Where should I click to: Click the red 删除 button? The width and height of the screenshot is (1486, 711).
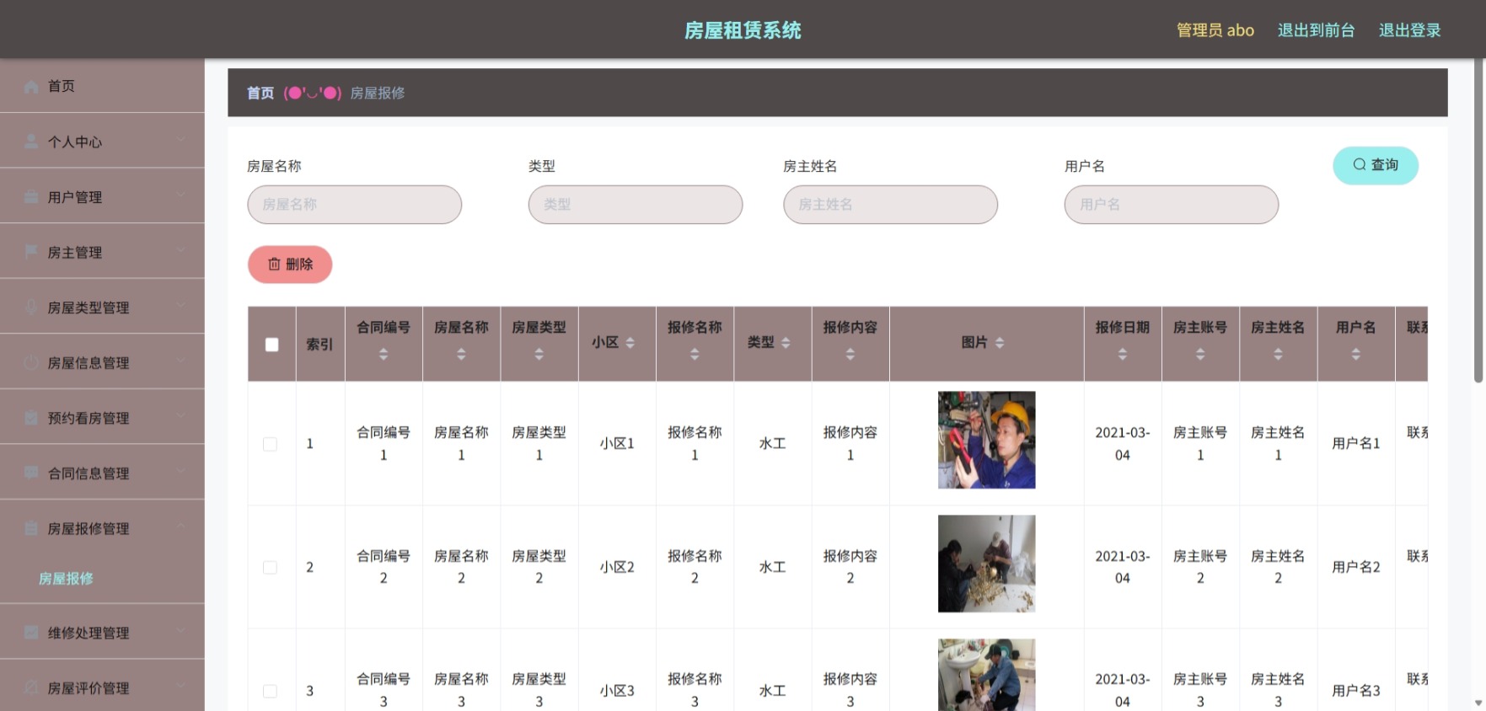pyautogui.click(x=290, y=265)
